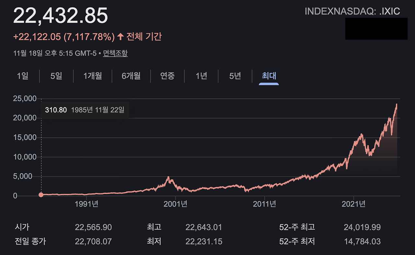The width and height of the screenshot is (415, 255).
Task: Select the 1개월 chart range
Action: pyautogui.click(x=92, y=76)
